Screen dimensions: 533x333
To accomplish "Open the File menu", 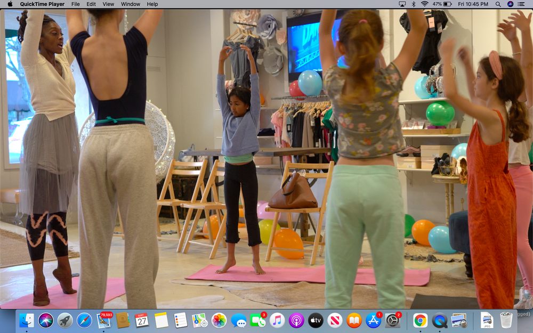I will pyautogui.click(x=76, y=4).
